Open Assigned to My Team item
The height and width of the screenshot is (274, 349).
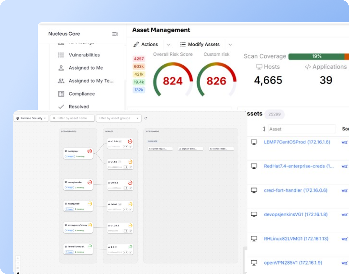pos(91,81)
